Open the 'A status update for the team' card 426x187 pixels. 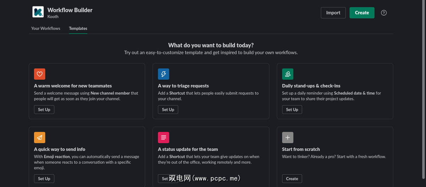188,149
